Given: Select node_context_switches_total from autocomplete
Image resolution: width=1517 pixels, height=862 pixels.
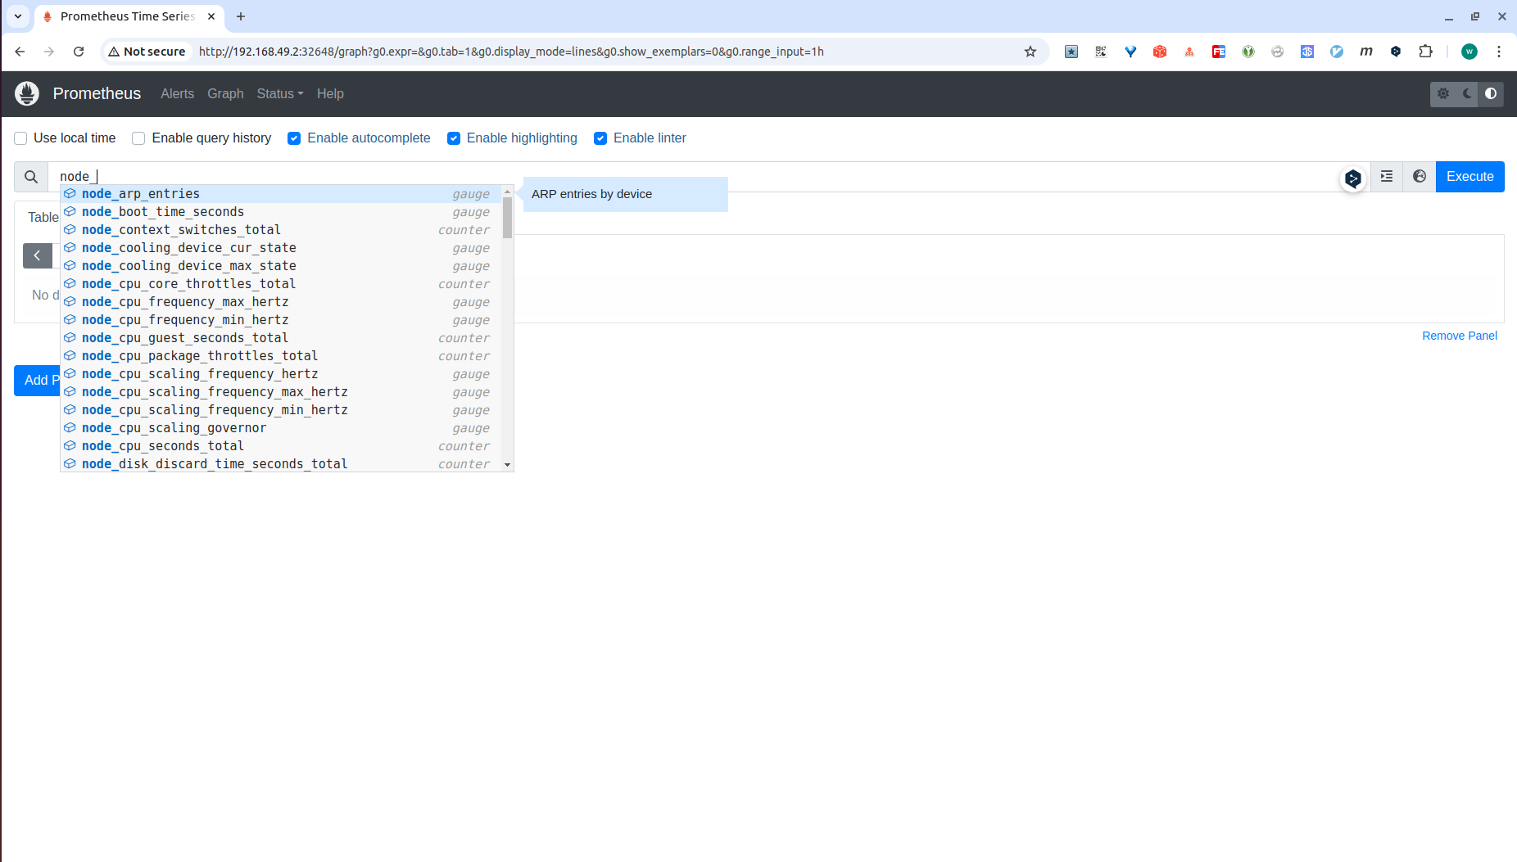Looking at the screenshot, I should pos(281,230).
